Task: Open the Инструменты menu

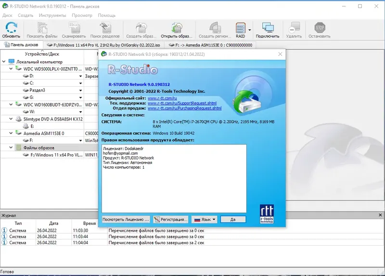Action: [52, 15]
